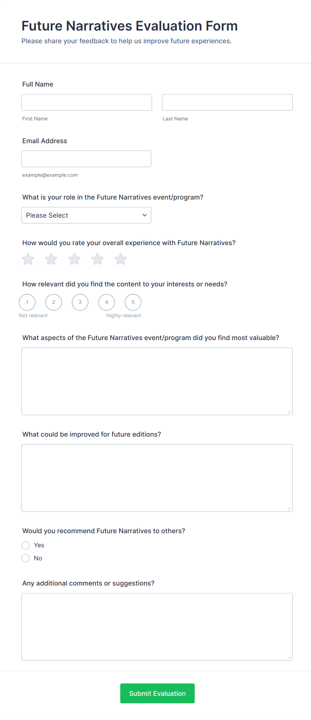Viewport: 311px width, 720px height.
Task: Click the Email Address field
Action: [86, 159]
